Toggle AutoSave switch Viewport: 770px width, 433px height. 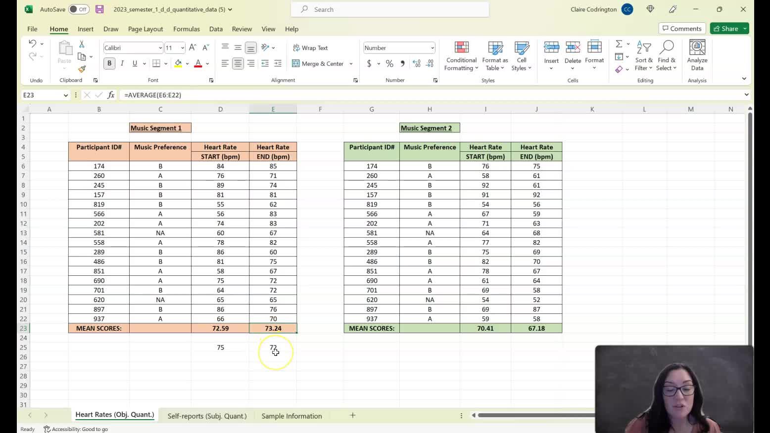coord(79,9)
